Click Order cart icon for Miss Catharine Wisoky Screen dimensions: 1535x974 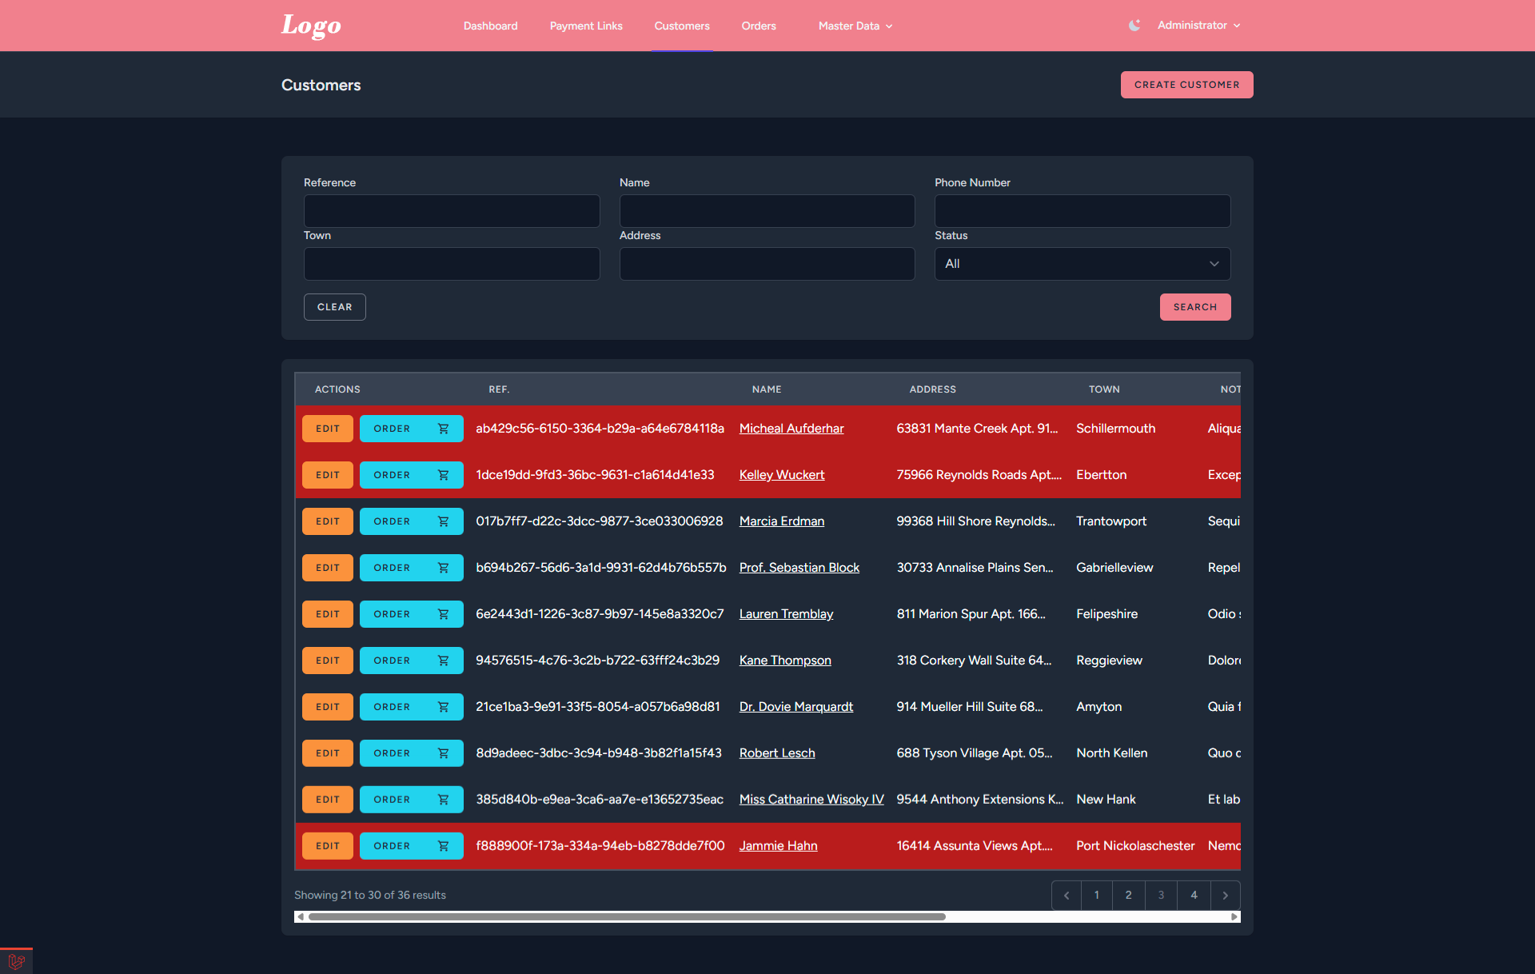point(443,800)
